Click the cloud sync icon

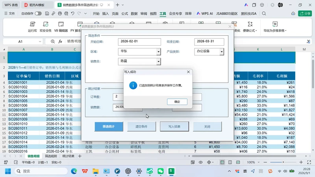(x=293, y=13)
